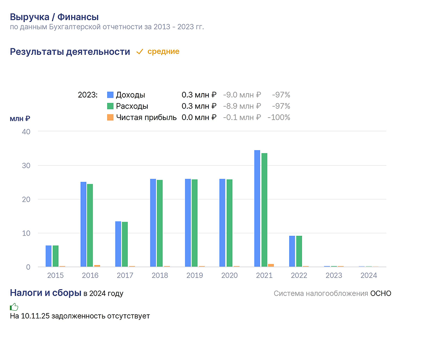This screenshot has width=427, height=344.
Task: Click the 2023: legend year label
Action: (x=88, y=95)
